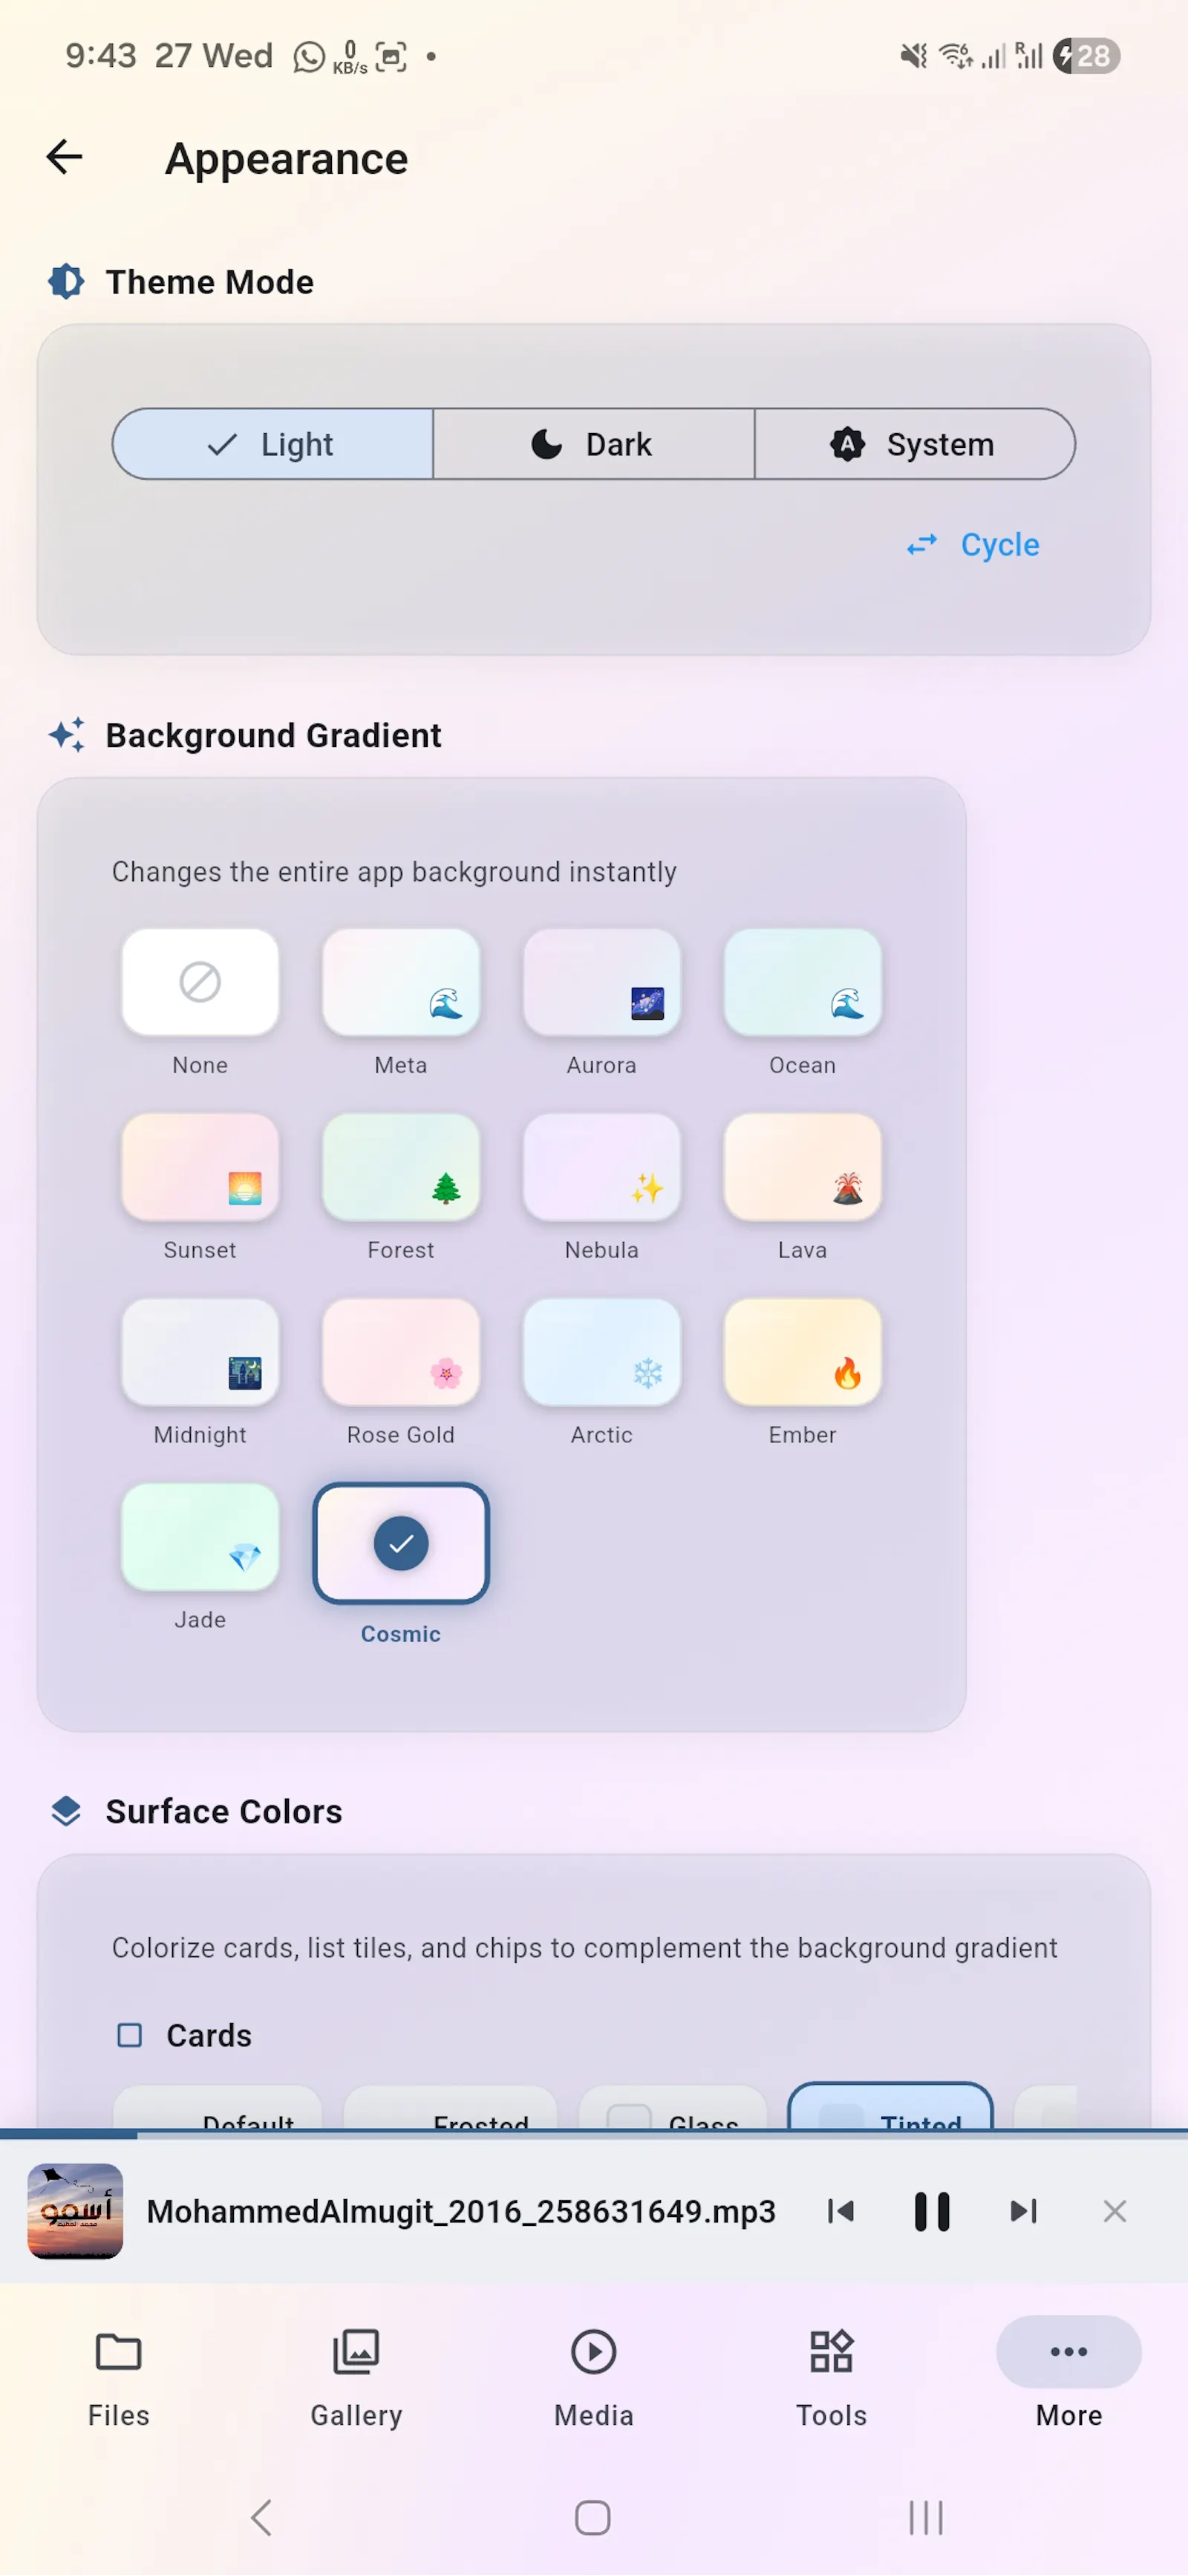The image size is (1188, 2575).
Task: Open the Files tab
Action: (119, 2377)
